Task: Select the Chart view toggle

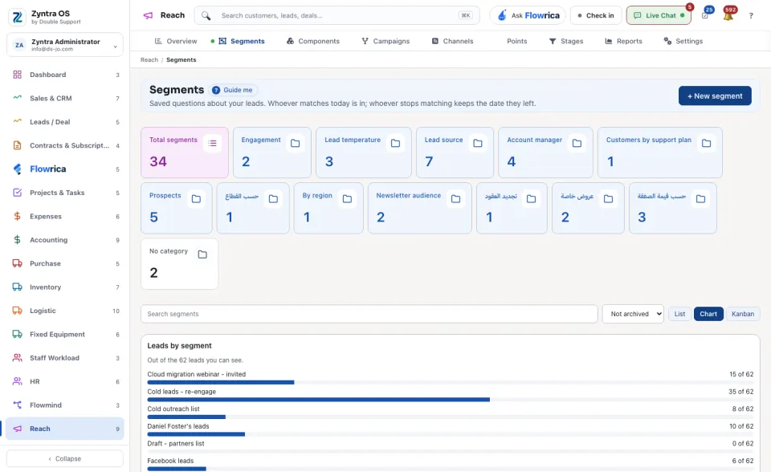Action: coord(708,314)
